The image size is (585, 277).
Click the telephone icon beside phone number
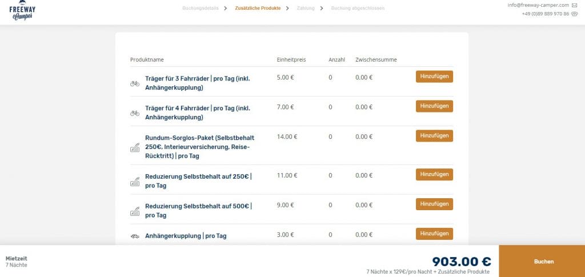coord(574,14)
